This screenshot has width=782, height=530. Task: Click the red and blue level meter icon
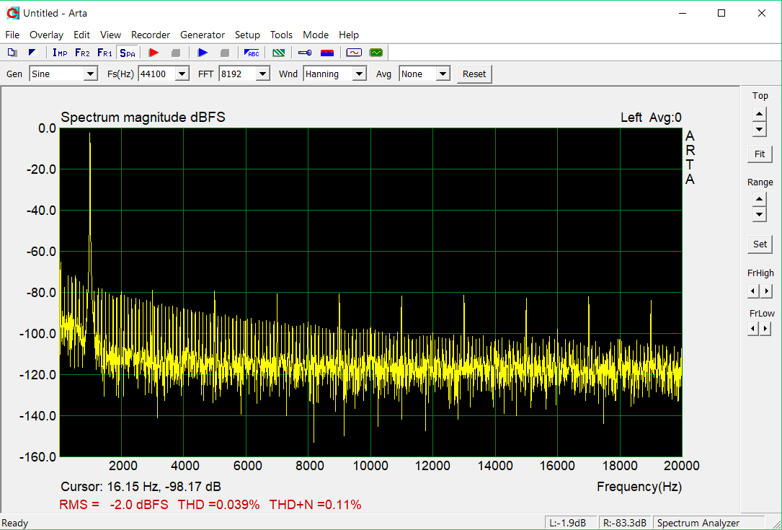(327, 53)
